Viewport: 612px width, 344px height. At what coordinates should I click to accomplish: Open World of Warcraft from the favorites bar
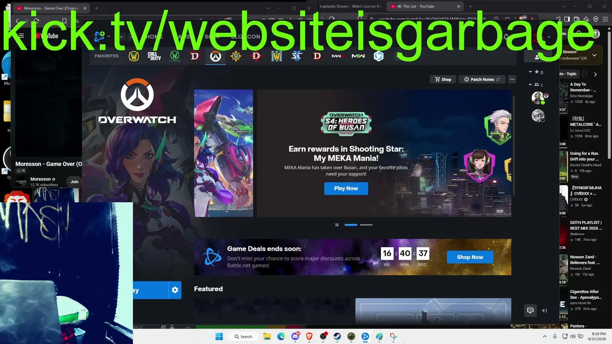[134, 56]
